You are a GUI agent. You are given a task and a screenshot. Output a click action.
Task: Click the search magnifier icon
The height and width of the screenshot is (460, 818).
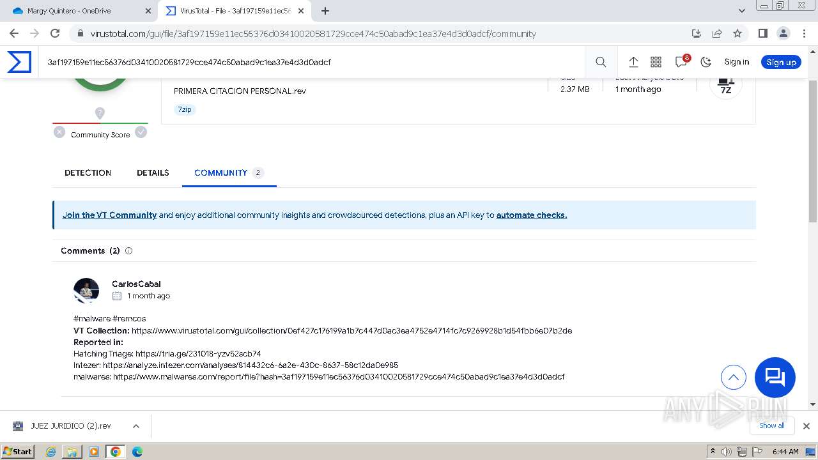(601, 62)
